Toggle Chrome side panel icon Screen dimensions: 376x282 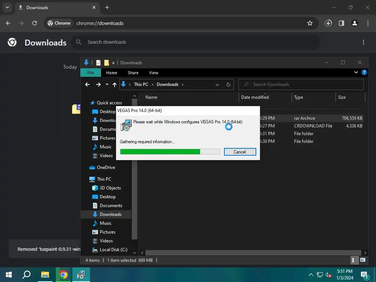pyautogui.click(x=341, y=23)
